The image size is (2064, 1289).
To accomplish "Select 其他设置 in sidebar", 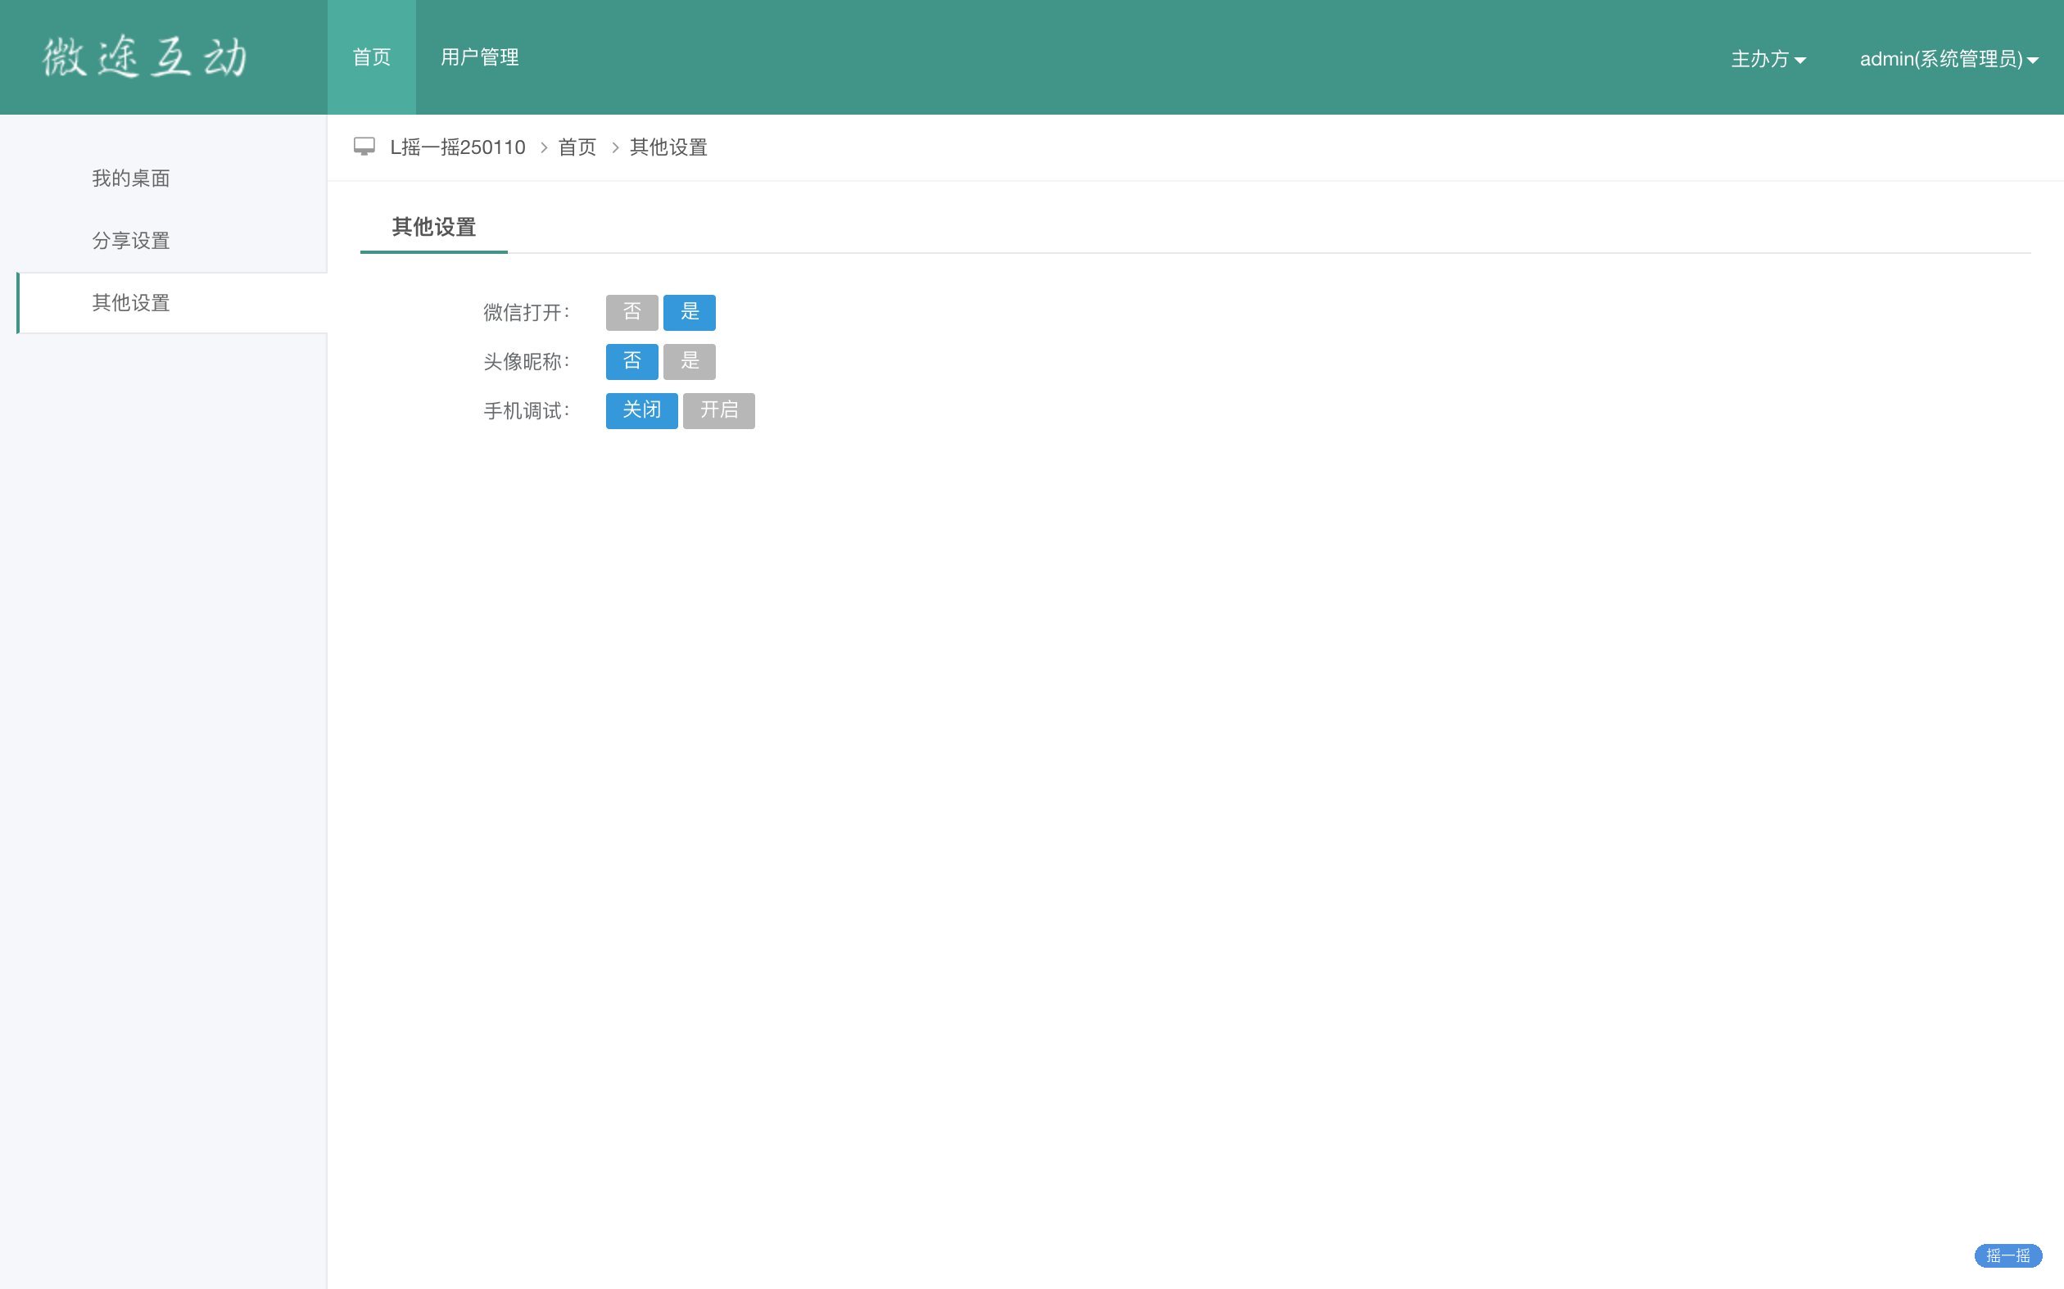I will [x=172, y=303].
